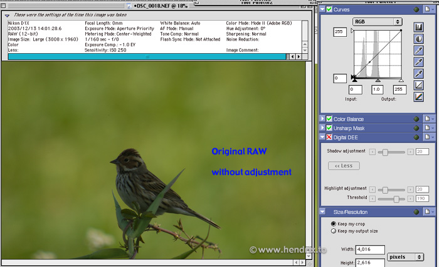The image size is (439, 267).
Task: Collapse the image settings info section
Action: coord(7,16)
